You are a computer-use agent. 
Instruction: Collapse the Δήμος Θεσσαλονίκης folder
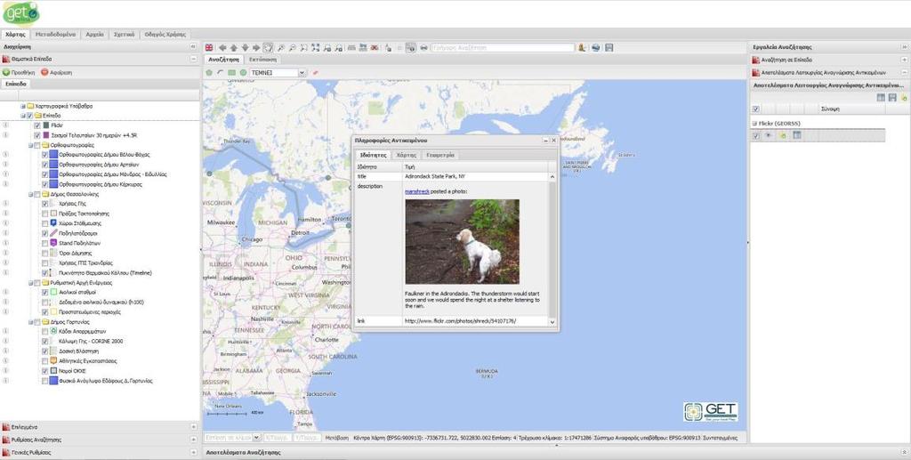(x=31, y=194)
